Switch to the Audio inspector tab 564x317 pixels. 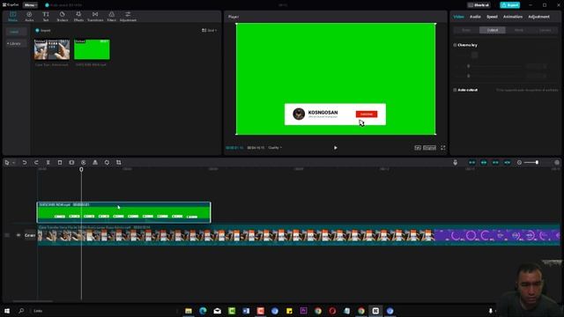coord(475,17)
